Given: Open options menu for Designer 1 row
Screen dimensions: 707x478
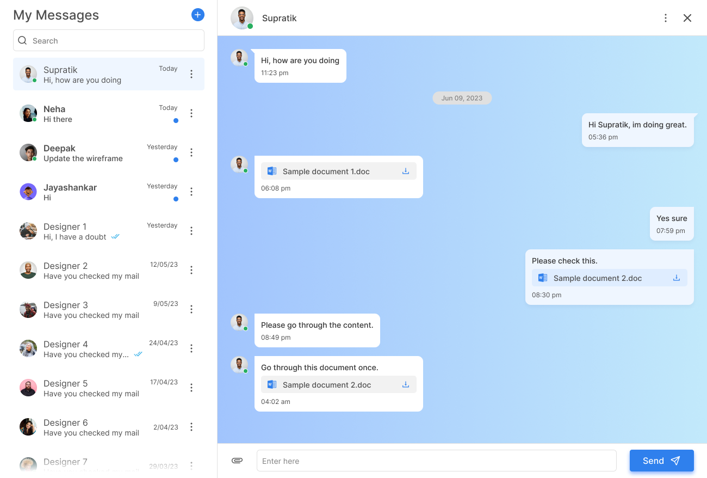Looking at the screenshot, I should pos(191,231).
